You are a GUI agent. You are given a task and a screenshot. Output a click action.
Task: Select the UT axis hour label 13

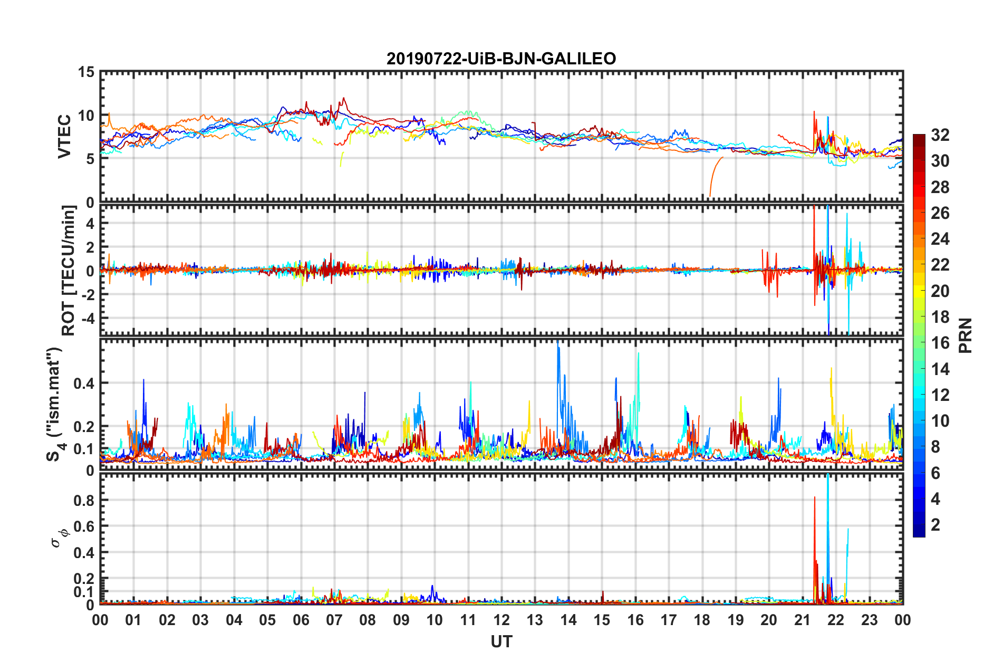[x=535, y=619]
